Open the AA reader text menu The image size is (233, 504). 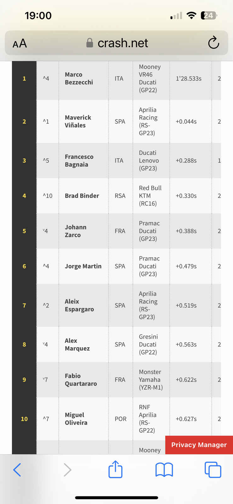20,43
